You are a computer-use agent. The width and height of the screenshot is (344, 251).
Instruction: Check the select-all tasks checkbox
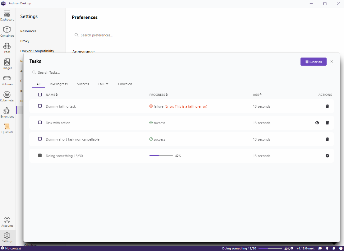(39, 95)
